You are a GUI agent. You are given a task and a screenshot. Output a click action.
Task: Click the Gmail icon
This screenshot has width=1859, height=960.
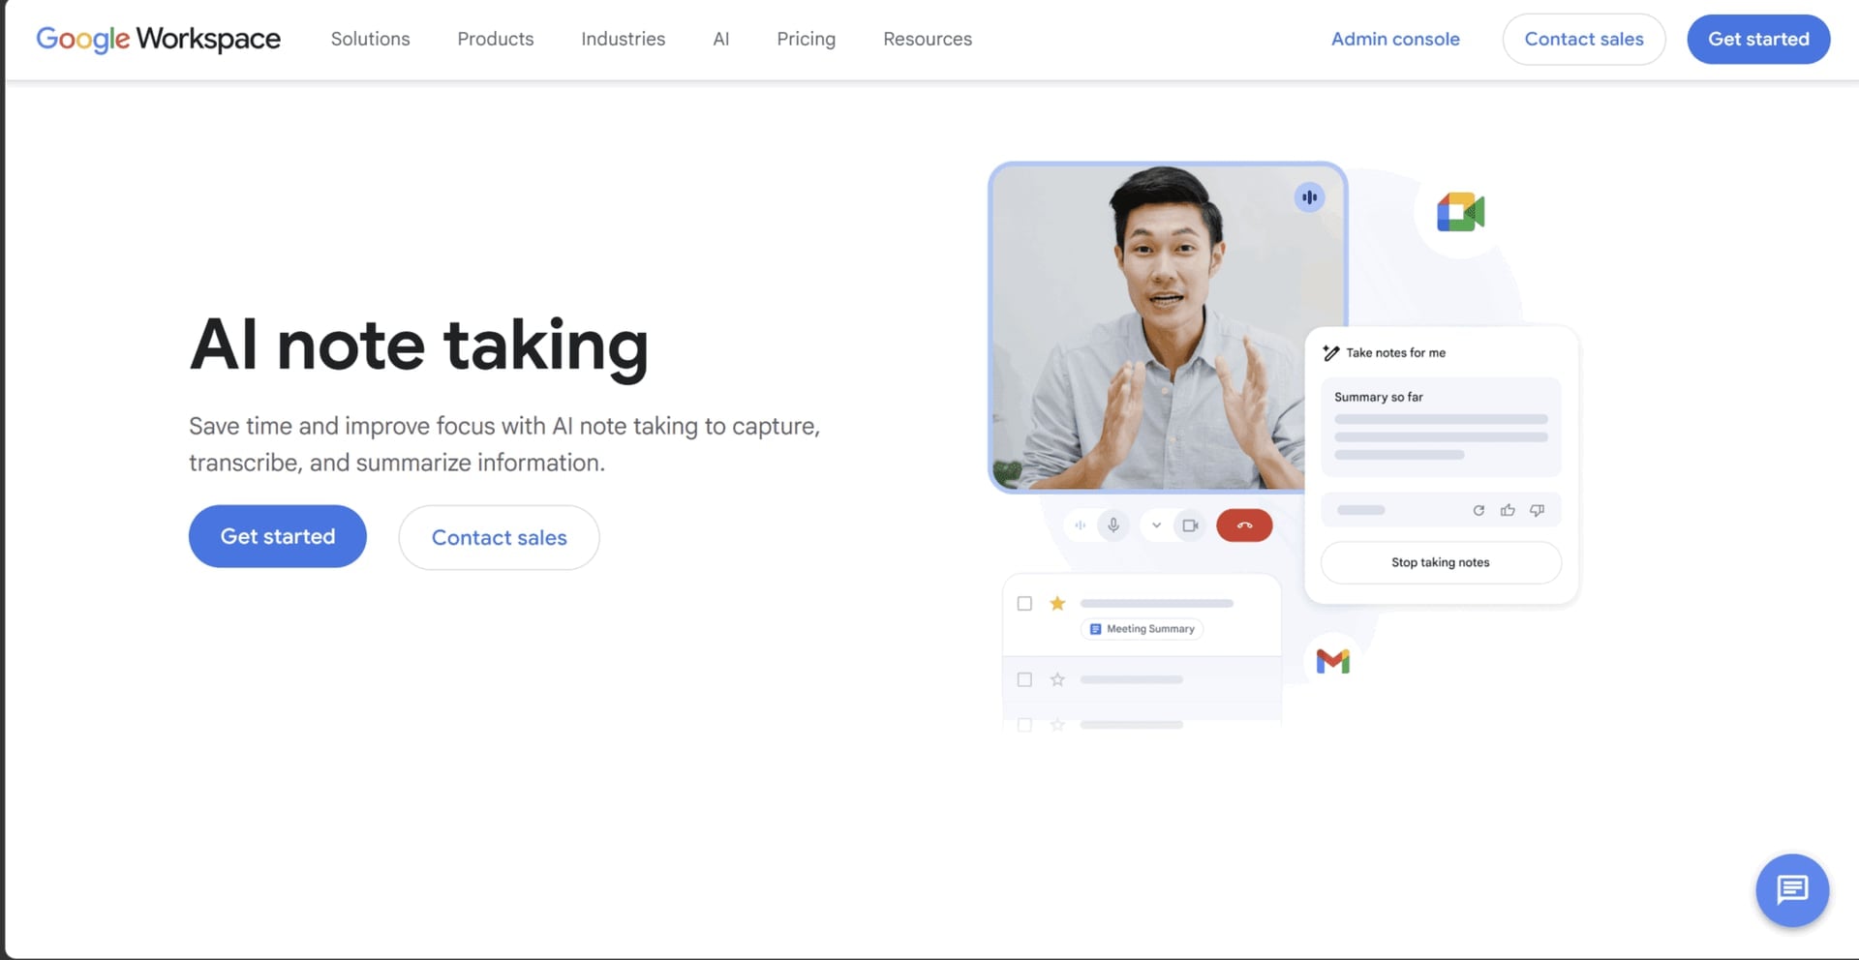click(x=1333, y=661)
